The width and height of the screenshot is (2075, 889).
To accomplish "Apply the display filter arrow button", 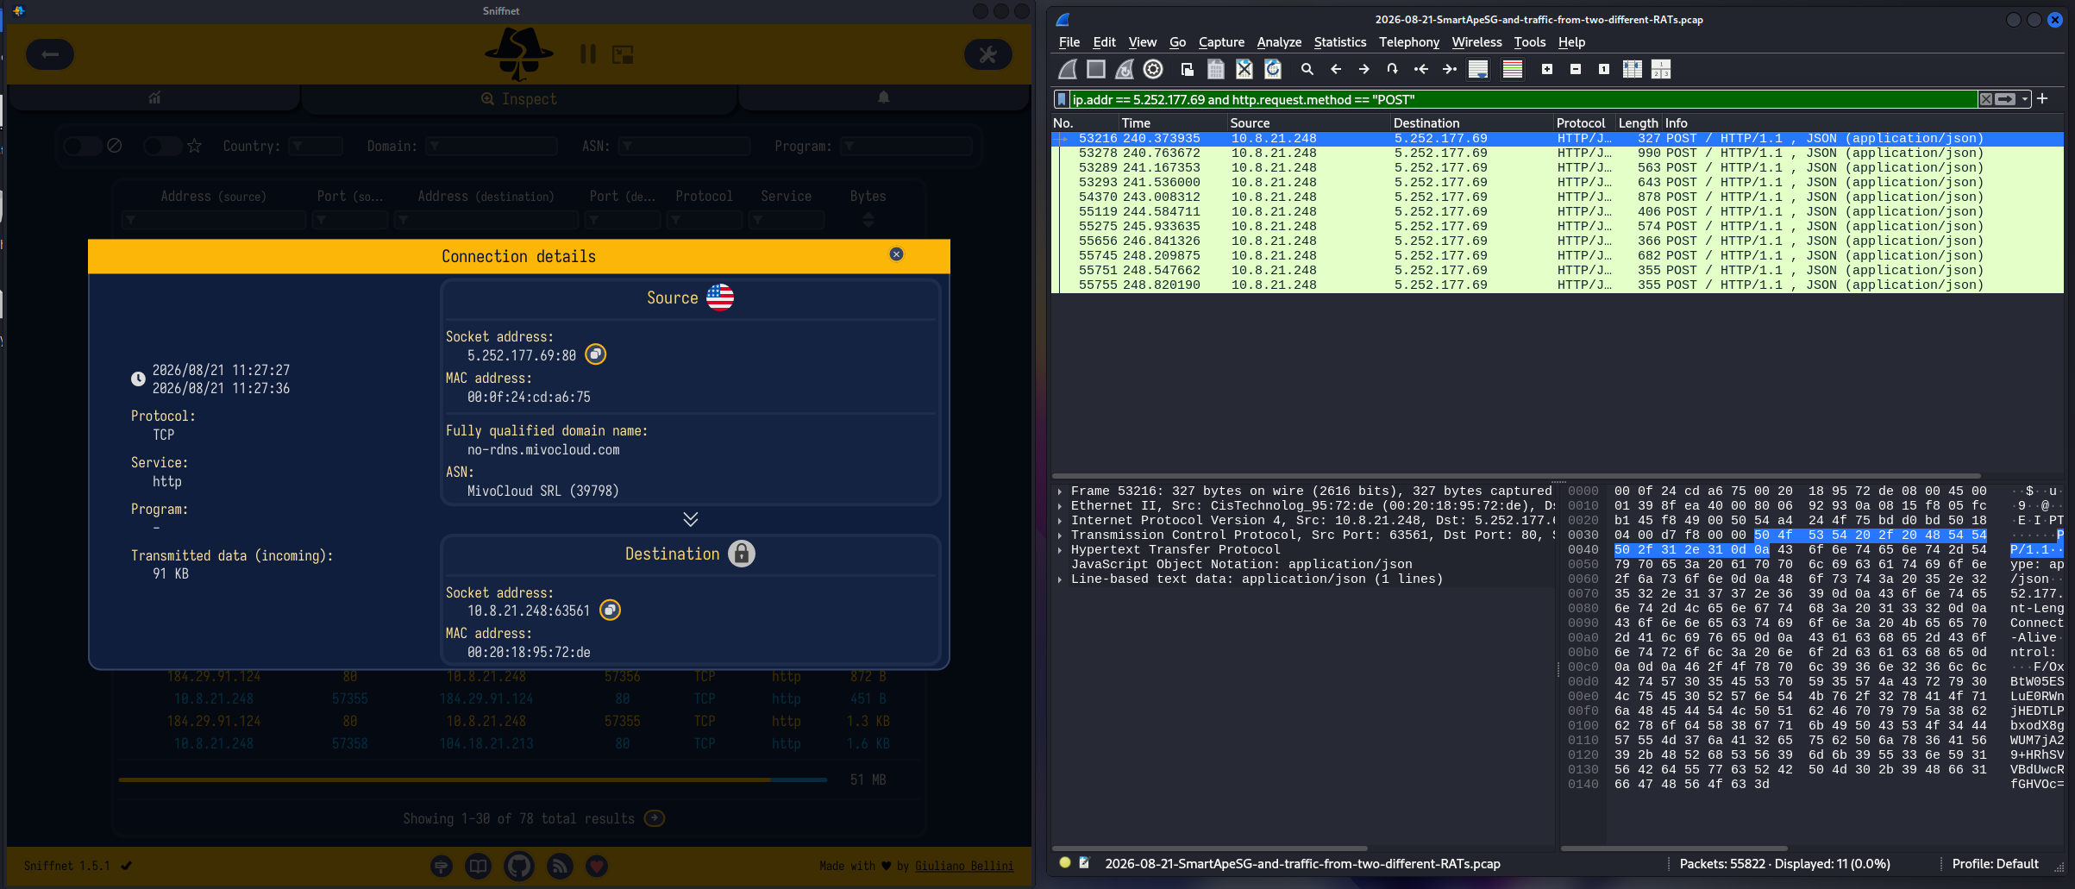I will pos(2006,100).
